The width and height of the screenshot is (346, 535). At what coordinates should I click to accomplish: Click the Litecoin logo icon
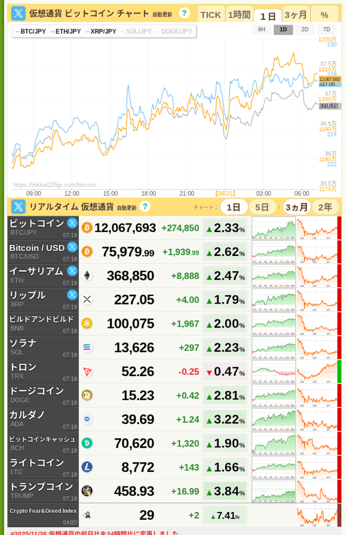[x=87, y=467]
